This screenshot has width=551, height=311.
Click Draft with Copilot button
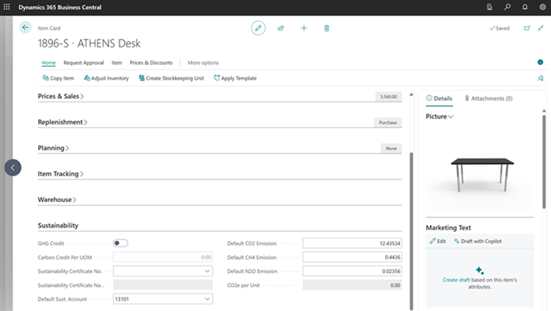478,241
